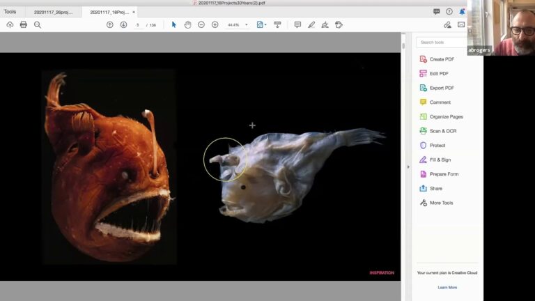Zoom in with the plus icon
The width and height of the screenshot is (535, 301).
(215, 24)
